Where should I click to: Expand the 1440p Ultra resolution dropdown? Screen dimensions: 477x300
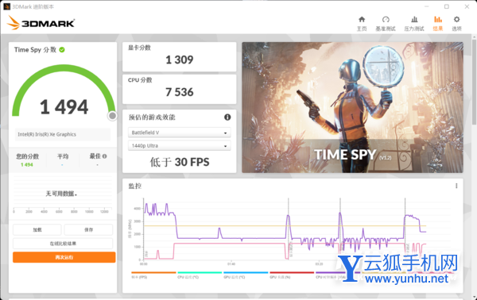179,146
